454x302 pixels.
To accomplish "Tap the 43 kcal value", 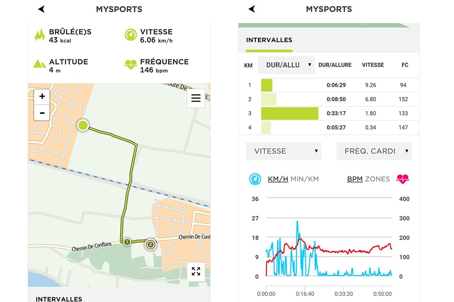I will (x=60, y=40).
